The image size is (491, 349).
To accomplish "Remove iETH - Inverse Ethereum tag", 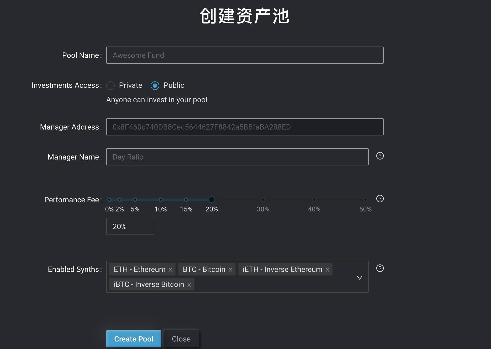I will point(328,270).
